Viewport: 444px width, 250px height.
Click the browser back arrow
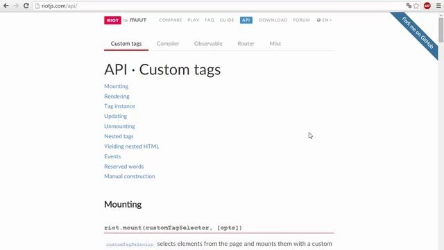6,6
